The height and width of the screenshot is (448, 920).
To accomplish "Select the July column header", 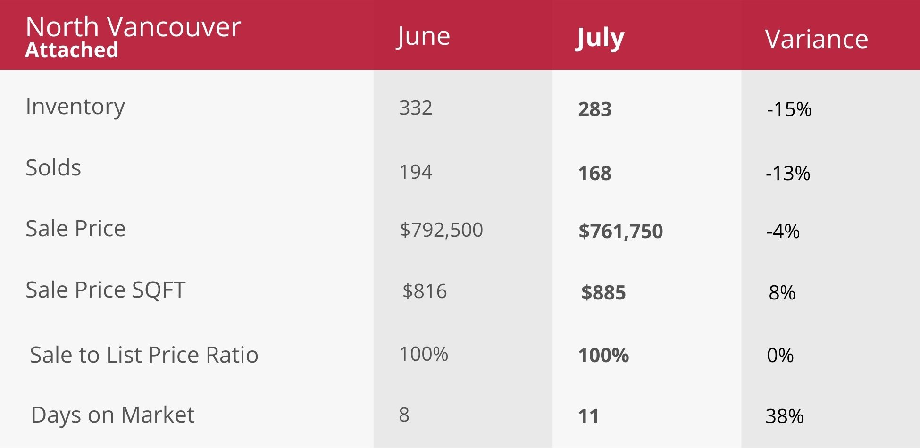I will pos(600,38).
